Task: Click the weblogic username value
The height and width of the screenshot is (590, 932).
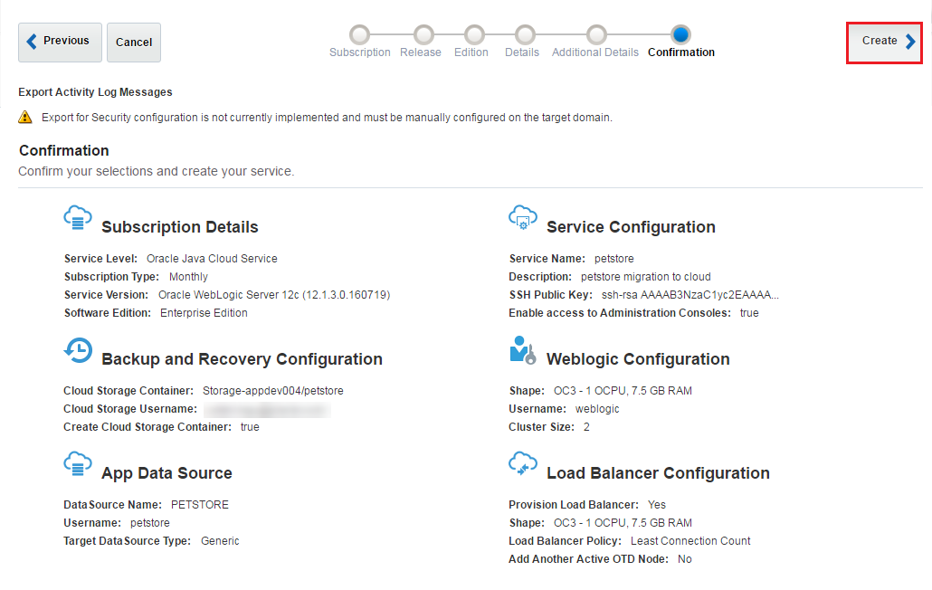Action: (x=597, y=409)
